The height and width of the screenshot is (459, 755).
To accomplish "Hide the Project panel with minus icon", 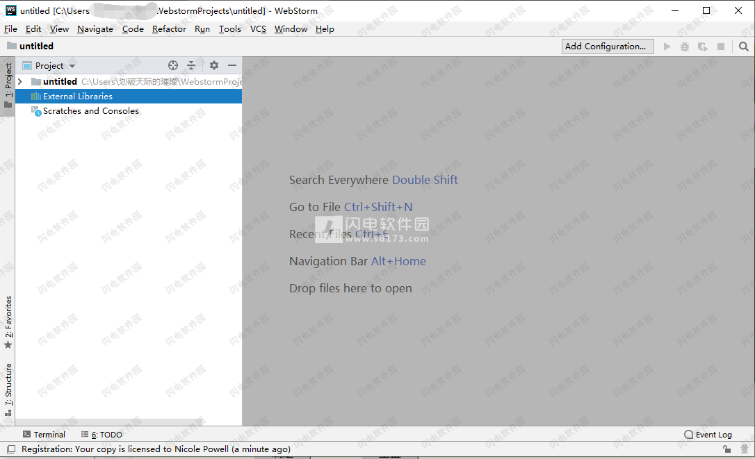I will (x=232, y=65).
